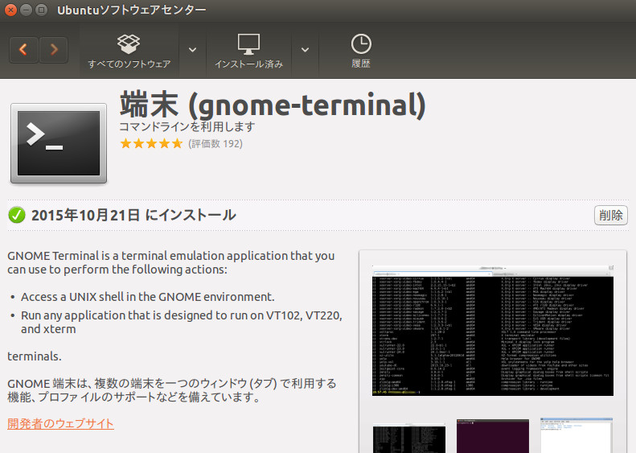Click the 削除 (Remove) button

pyautogui.click(x=611, y=215)
